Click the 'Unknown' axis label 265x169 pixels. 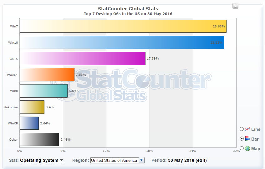click(x=11, y=107)
